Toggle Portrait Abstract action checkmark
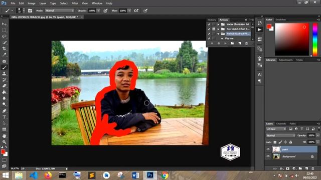Viewport: 321px width, 180px height. [209, 33]
